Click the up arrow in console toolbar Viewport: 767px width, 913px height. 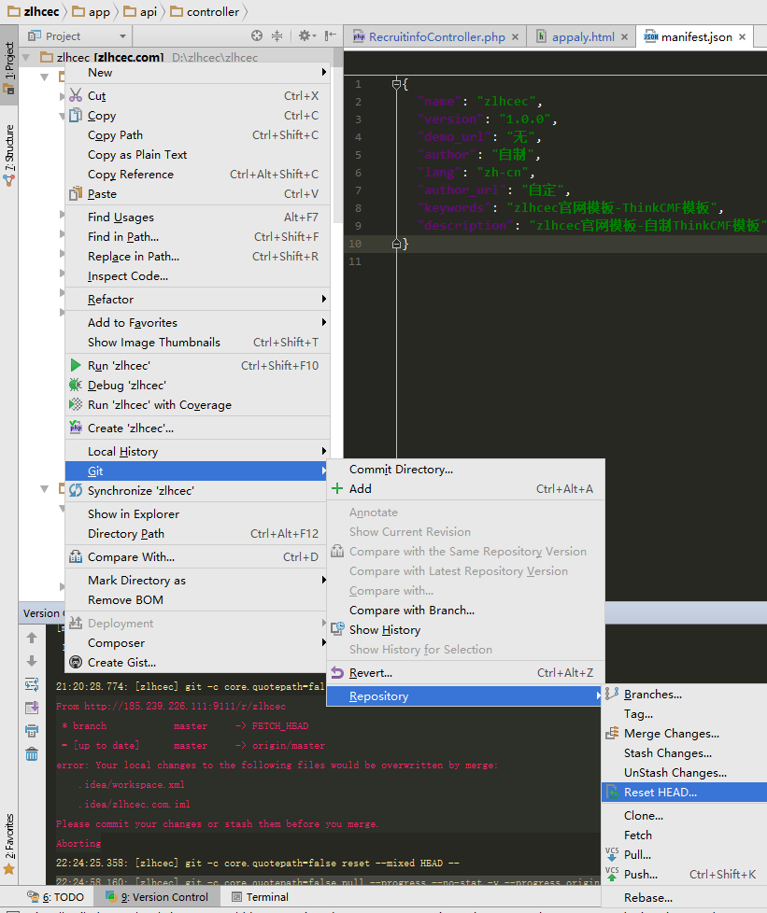[32, 638]
